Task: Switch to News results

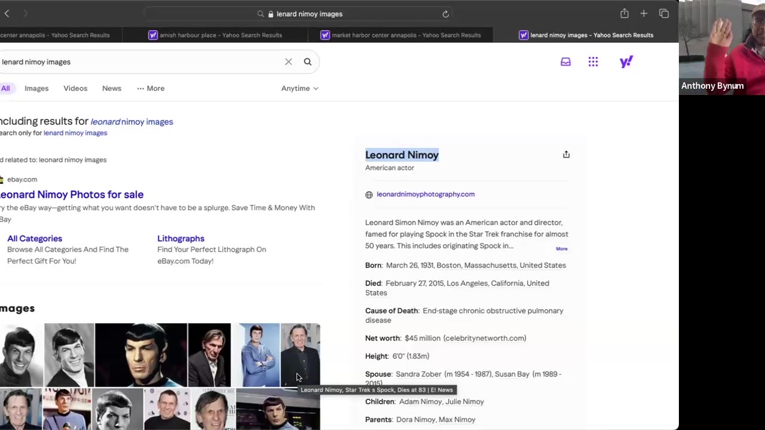Action: (x=112, y=88)
